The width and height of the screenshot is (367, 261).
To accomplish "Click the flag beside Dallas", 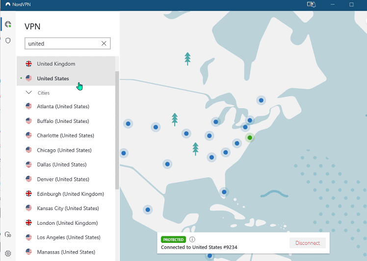I will click(29, 165).
